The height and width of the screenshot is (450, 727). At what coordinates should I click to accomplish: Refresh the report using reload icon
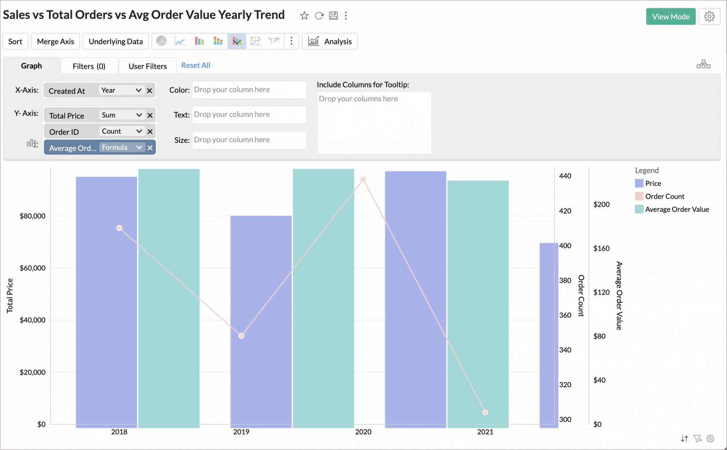pos(319,16)
